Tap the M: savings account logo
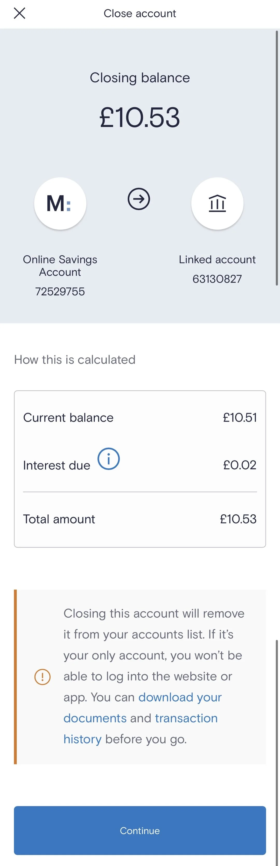Viewport: 280px width, 866px height. click(60, 203)
